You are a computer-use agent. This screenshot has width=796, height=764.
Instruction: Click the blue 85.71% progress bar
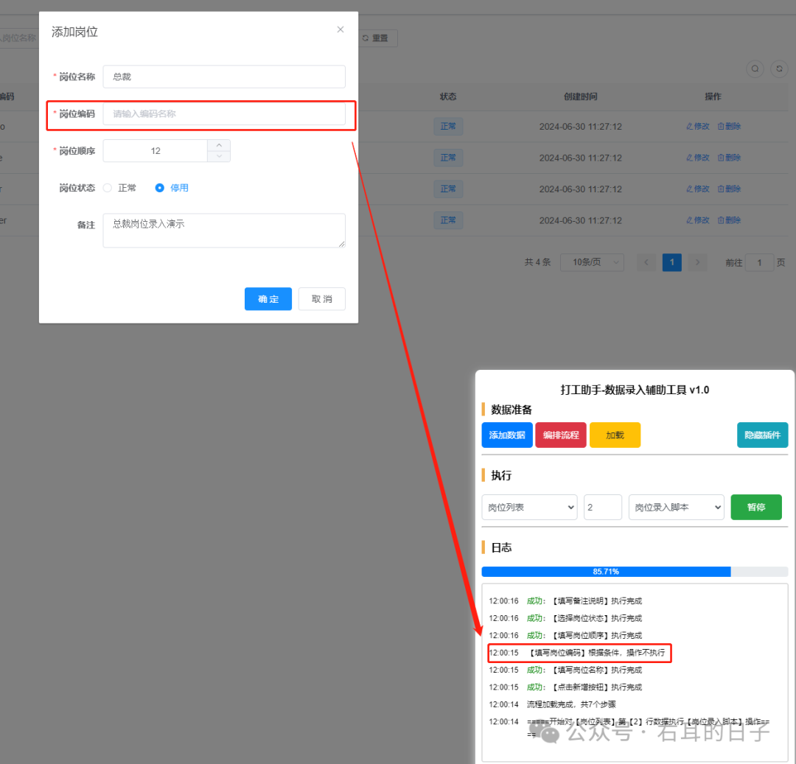[x=606, y=572]
